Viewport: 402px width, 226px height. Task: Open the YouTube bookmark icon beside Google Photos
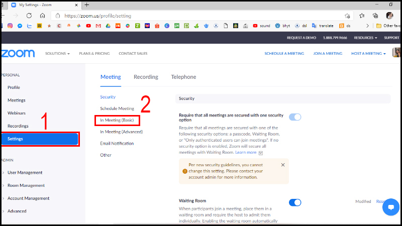(88, 26)
